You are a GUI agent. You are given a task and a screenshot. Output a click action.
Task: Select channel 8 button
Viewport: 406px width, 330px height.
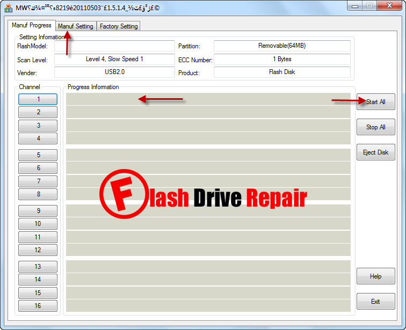point(38,194)
